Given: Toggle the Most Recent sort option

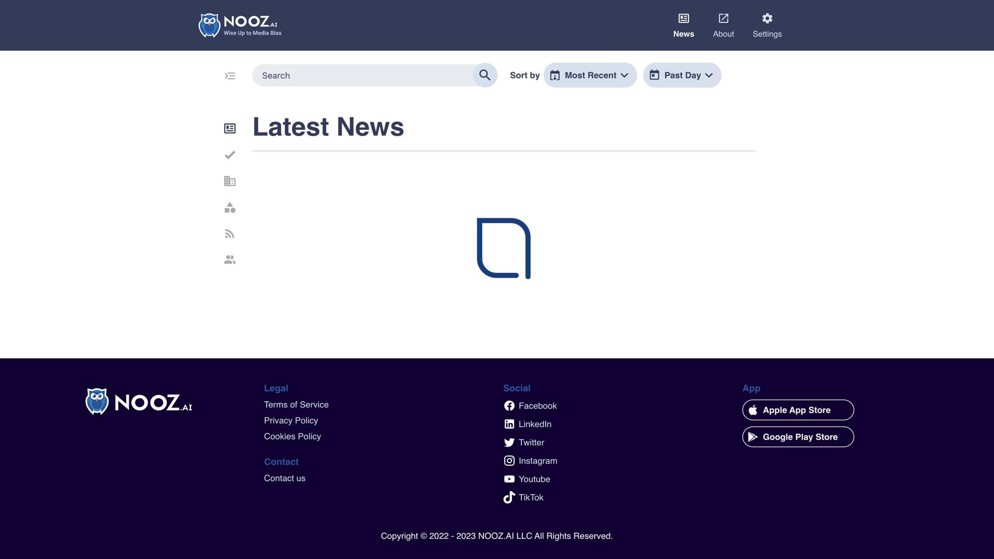Looking at the screenshot, I should point(590,75).
